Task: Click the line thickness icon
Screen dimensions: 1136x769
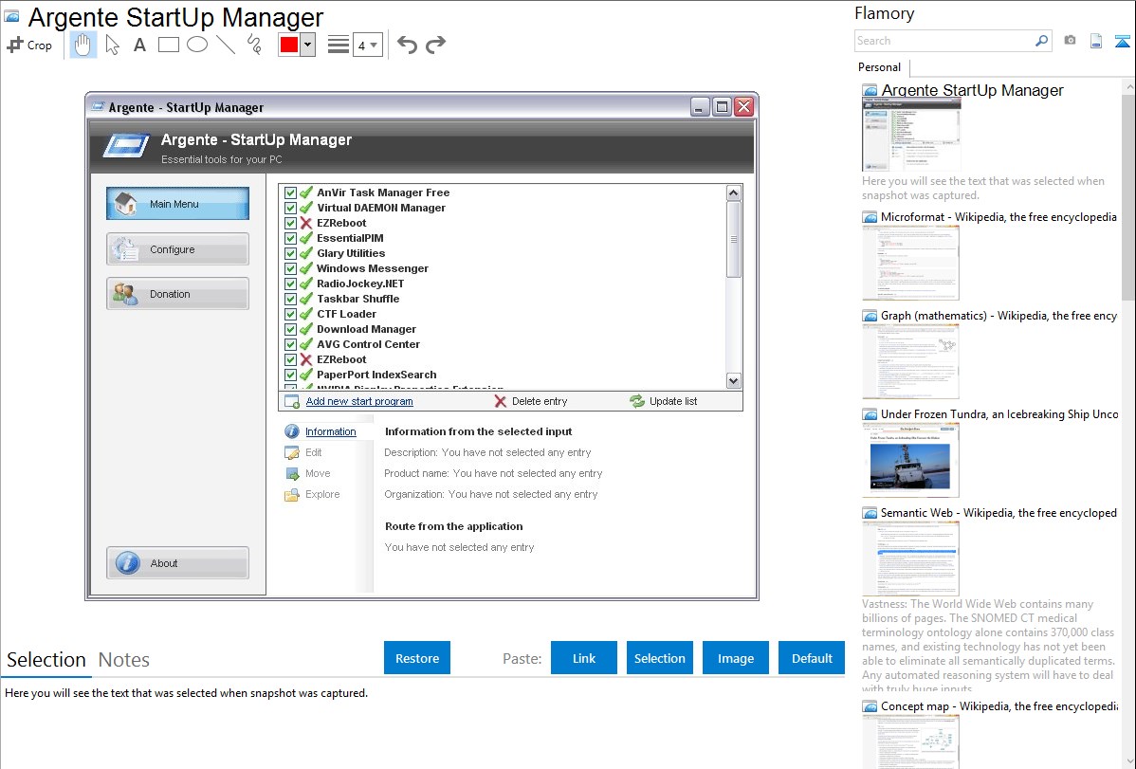Action: pos(339,45)
